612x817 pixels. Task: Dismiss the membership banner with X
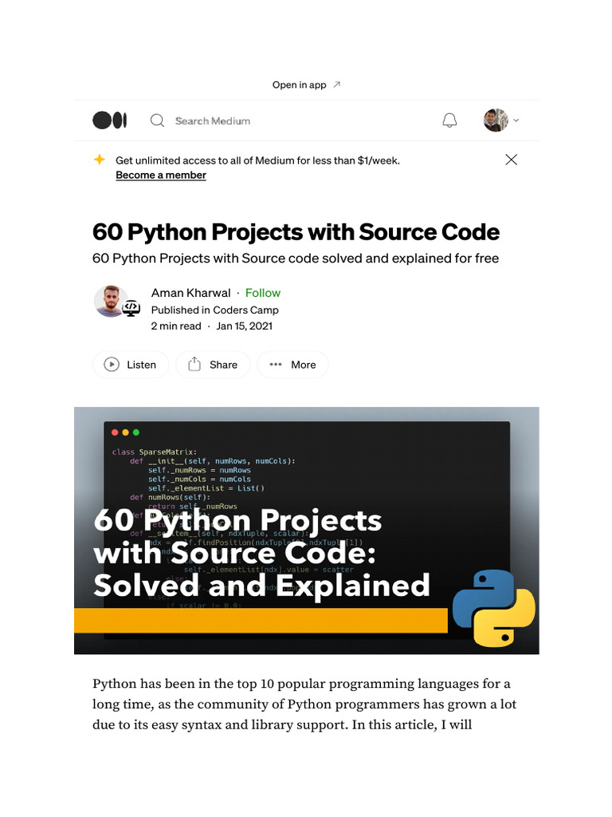coord(512,160)
